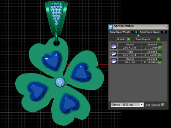Screen dimensions: 171x128
Task: Click the 0.06tw weight cell
Action: 154,48
